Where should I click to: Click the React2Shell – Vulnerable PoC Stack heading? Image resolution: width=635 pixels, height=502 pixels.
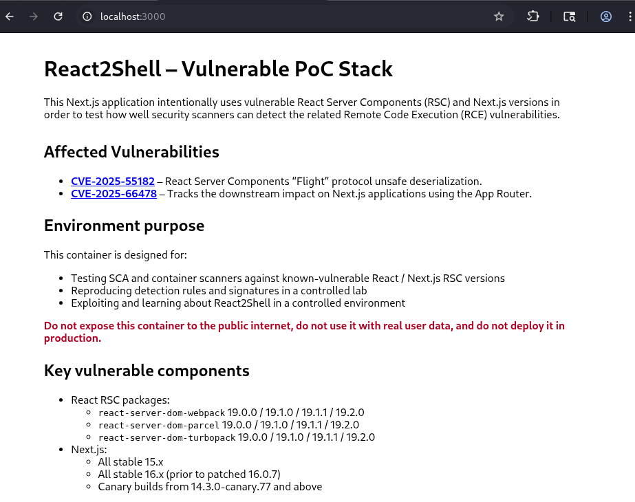click(218, 69)
